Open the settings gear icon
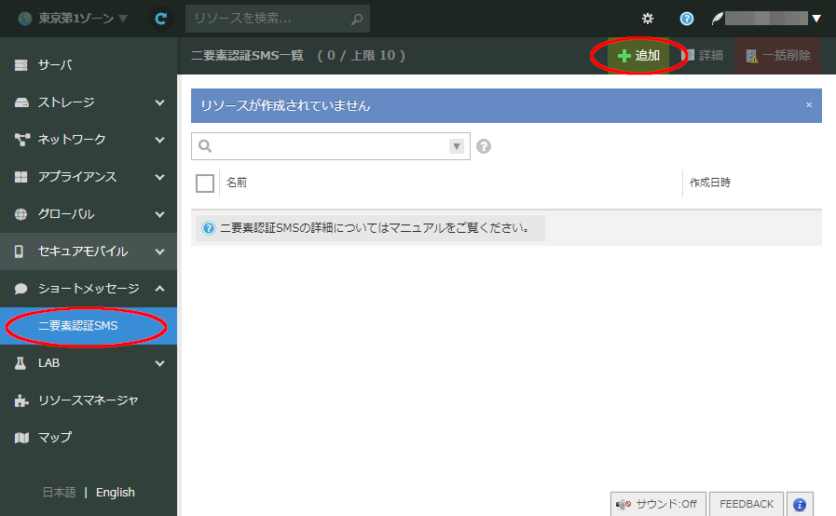The width and height of the screenshot is (836, 516). (x=648, y=19)
